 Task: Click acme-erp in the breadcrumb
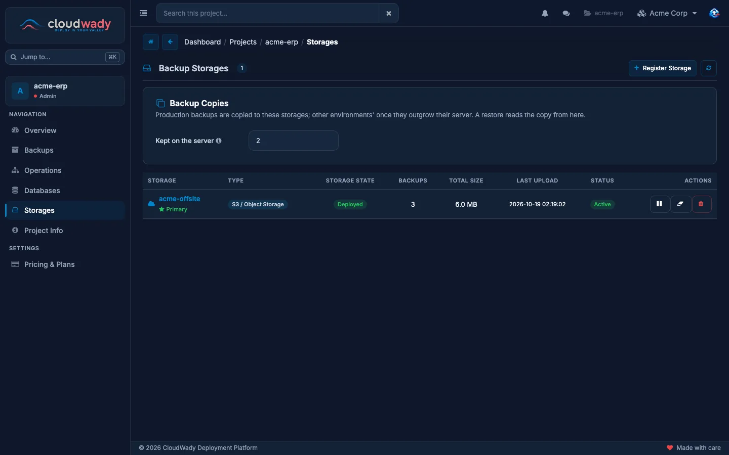281,42
